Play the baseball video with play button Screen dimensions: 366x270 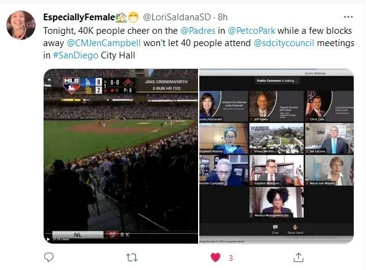[48, 239]
